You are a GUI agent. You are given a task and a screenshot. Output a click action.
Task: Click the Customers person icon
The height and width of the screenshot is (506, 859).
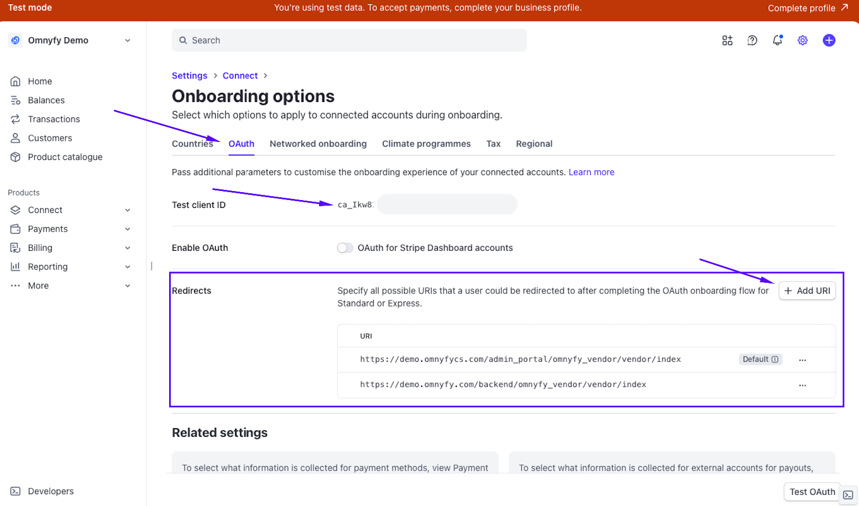point(15,138)
